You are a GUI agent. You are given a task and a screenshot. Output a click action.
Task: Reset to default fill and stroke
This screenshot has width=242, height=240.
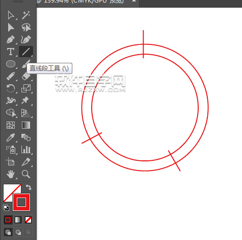coord(6,208)
